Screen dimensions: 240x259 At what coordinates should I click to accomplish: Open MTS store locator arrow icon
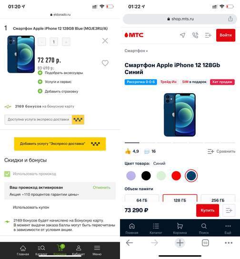(182, 35)
